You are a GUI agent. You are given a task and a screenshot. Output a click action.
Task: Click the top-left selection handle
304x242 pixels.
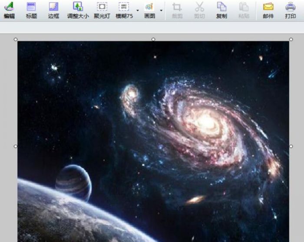click(16, 39)
